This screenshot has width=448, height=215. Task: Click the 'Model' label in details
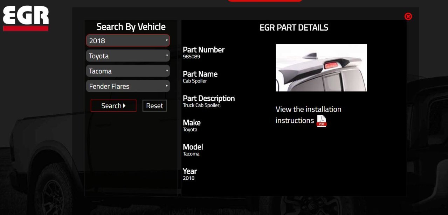pos(193,147)
